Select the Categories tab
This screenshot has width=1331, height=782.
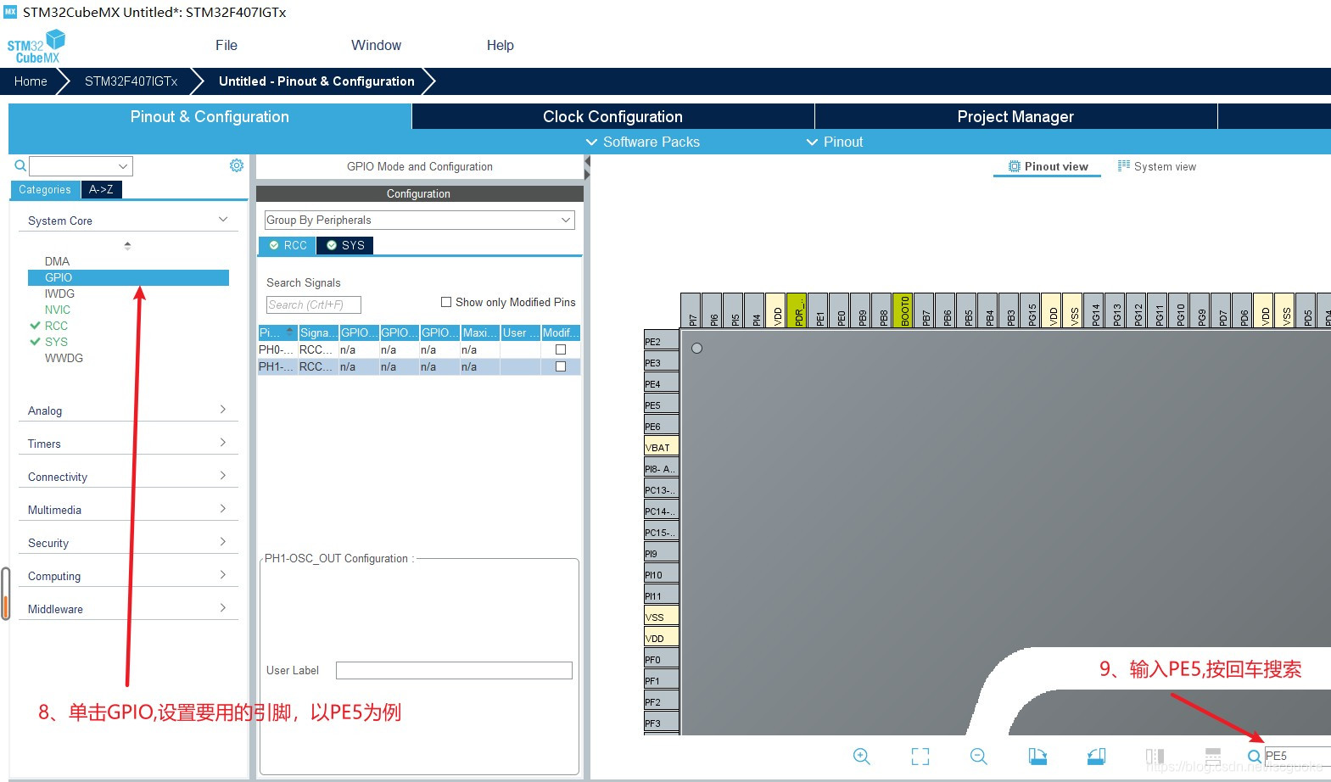[x=45, y=189]
